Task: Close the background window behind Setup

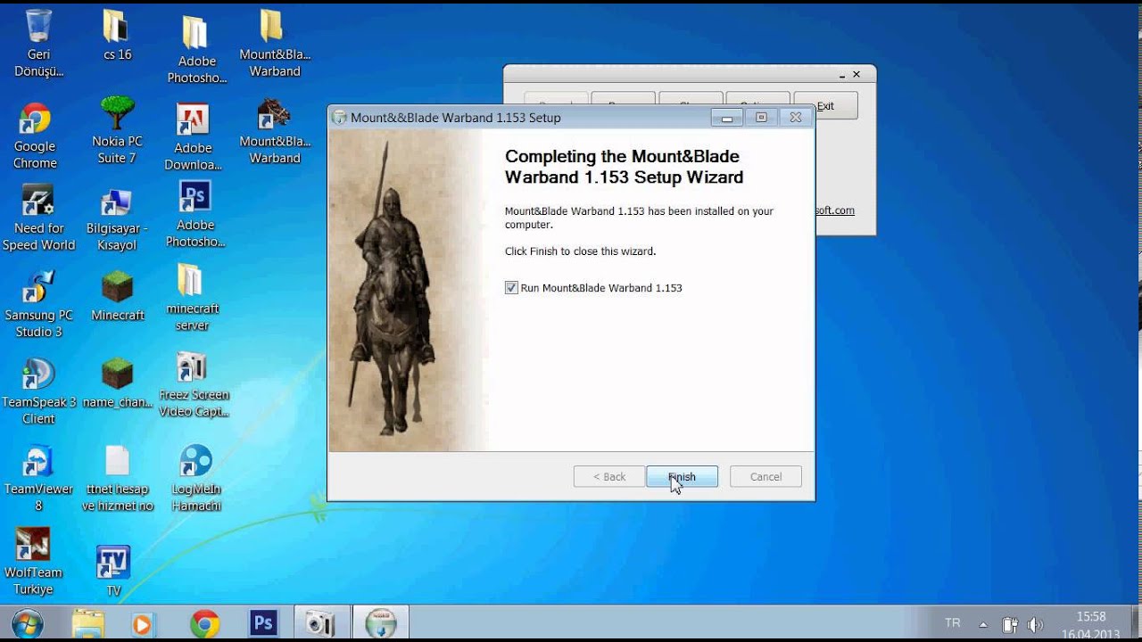Action: (x=856, y=75)
